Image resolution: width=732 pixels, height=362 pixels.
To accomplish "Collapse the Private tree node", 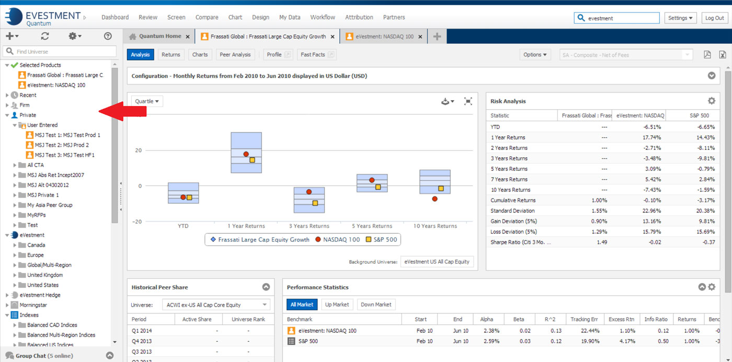I will [7, 115].
